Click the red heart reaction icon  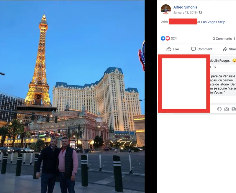(168, 38)
